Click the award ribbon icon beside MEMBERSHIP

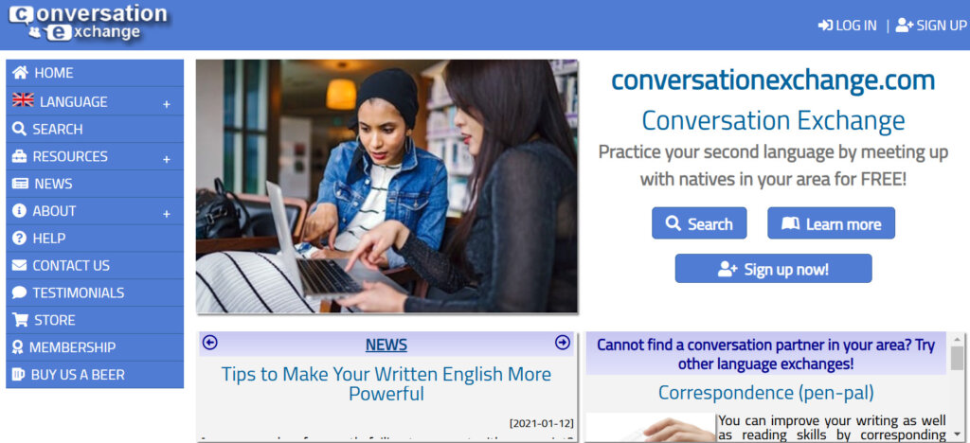[x=18, y=347]
